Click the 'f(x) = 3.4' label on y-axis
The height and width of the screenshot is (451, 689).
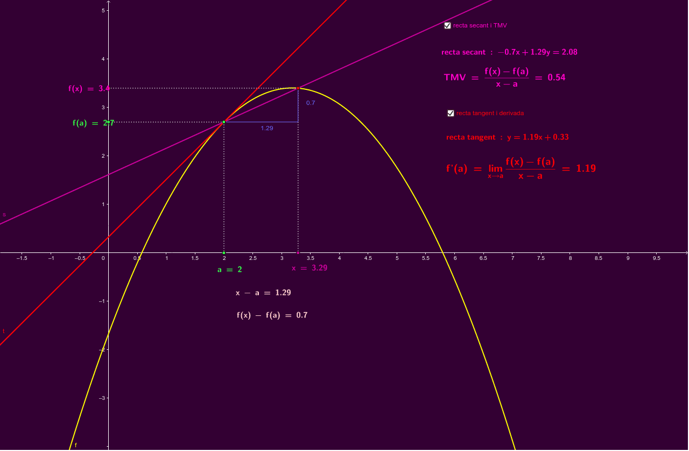(89, 89)
